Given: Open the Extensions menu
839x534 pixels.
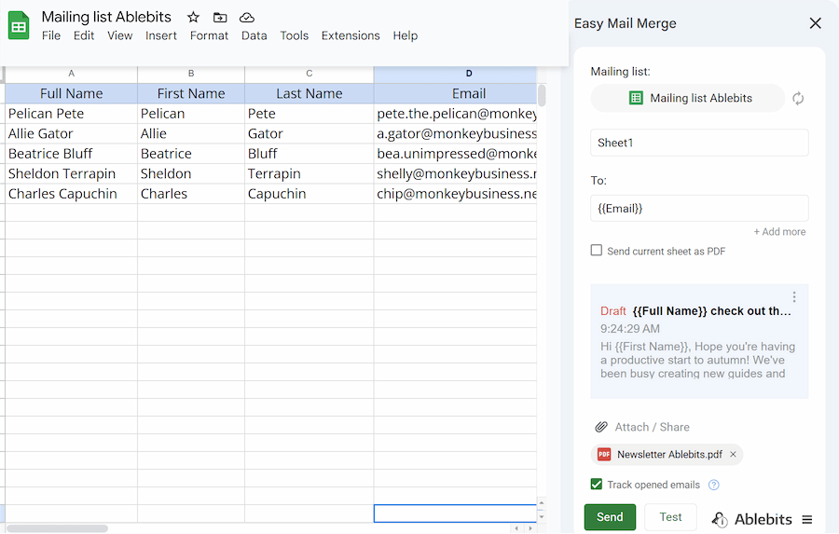Looking at the screenshot, I should coord(351,35).
